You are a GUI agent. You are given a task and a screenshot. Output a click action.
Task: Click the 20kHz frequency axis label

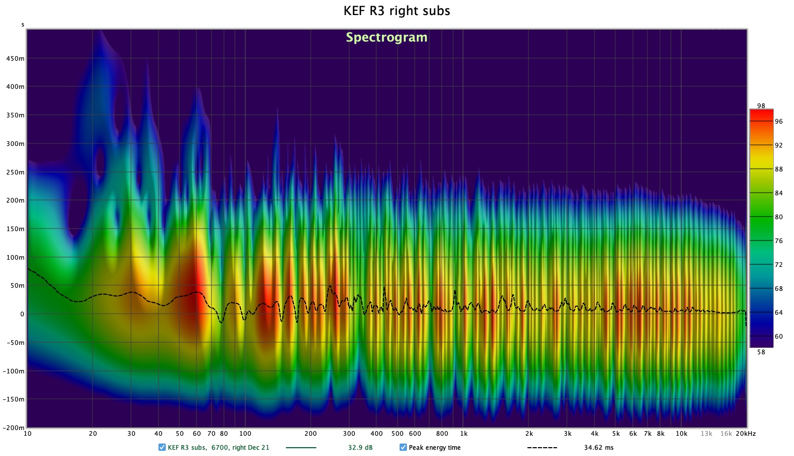pos(746,434)
